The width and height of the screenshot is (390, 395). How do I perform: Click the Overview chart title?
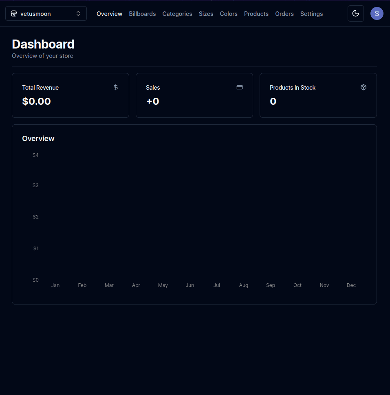tap(38, 139)
